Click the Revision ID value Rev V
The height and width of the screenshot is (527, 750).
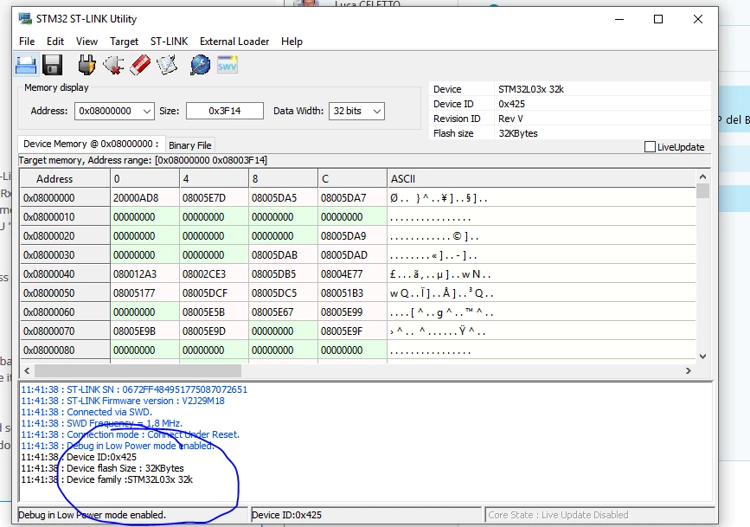point(510,119)
